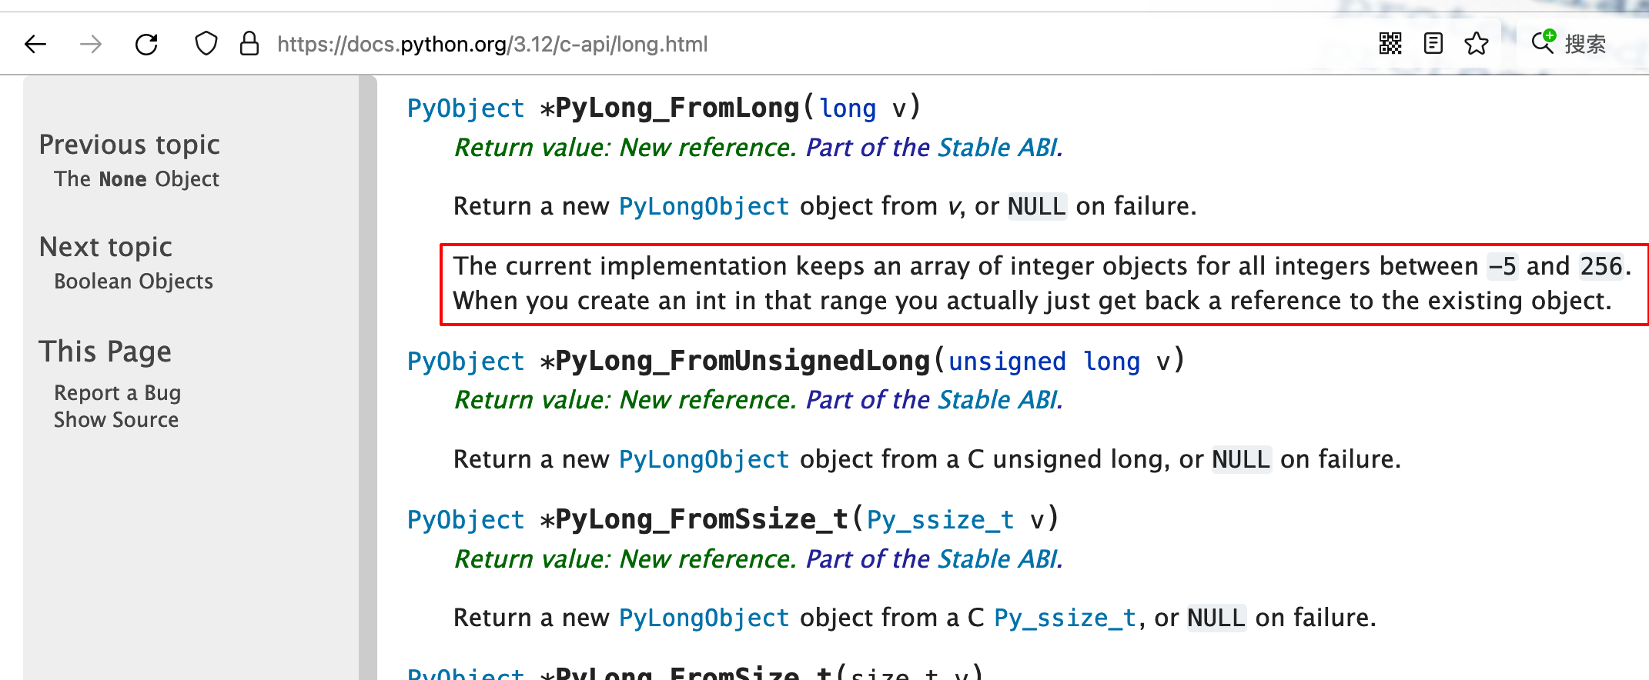Screen dimensions: 1649x680
Task: Open PyLongObject link in PyLong_FromLong description
Action: point(704,206)
